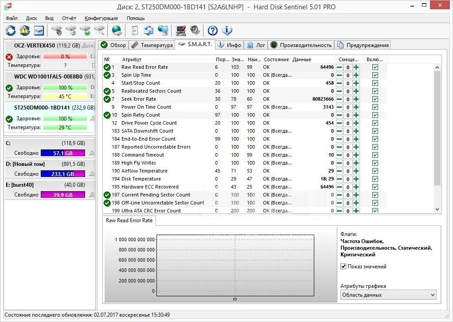This screenshot has height=322, width=453.
Task: Switch to the Температура tab
Action: click(x=152, y=45)
